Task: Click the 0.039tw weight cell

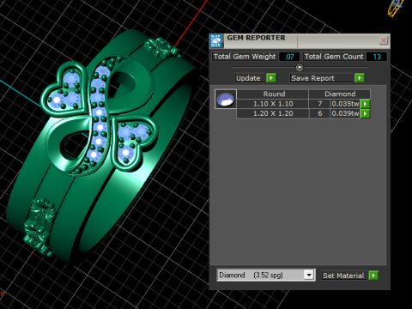Action: pos(345,113)
